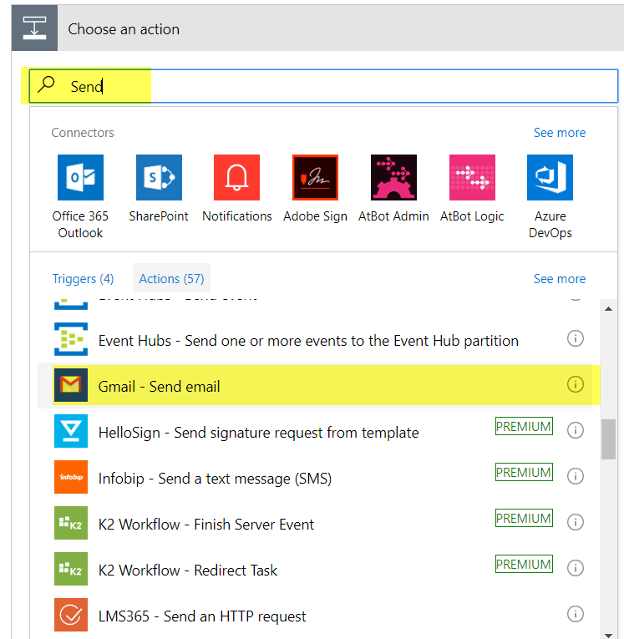The height and width of the screenshot is (639, 624).
Task: Show info for LMS365 HTTP request
Action: [x=576, y=614]
